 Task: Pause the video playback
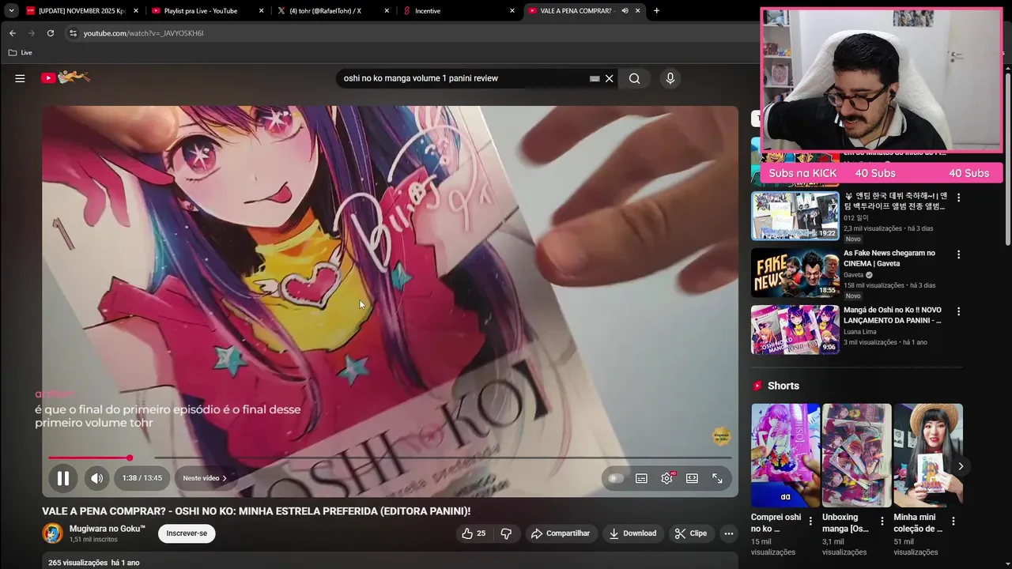[63, 478]
